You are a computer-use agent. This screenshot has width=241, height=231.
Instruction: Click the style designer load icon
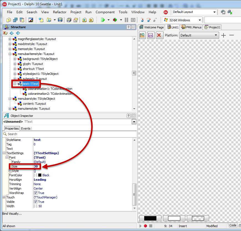coord(142,35)
